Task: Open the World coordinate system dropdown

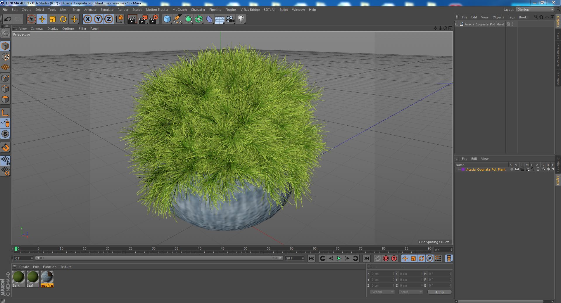Action: 382,292
